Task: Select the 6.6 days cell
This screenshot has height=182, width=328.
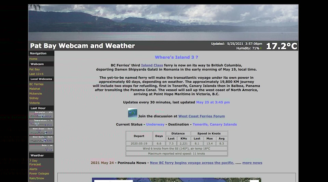Action: tap(159, 143)
